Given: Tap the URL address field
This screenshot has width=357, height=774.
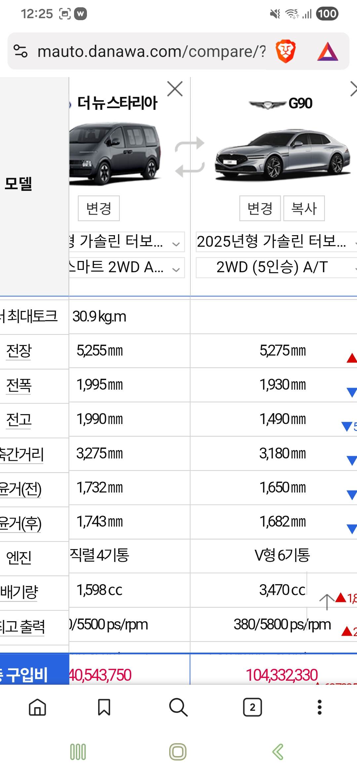Looking at the screenshot, I should click(151, 51).
